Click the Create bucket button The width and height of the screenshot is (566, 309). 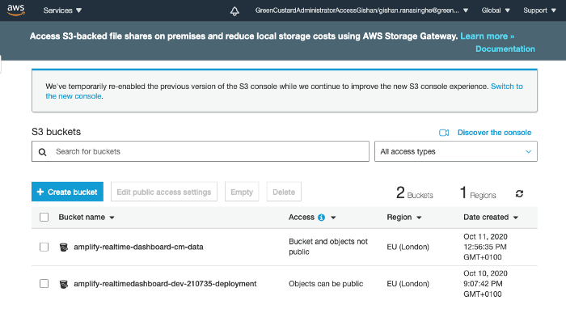coord(67,192)
